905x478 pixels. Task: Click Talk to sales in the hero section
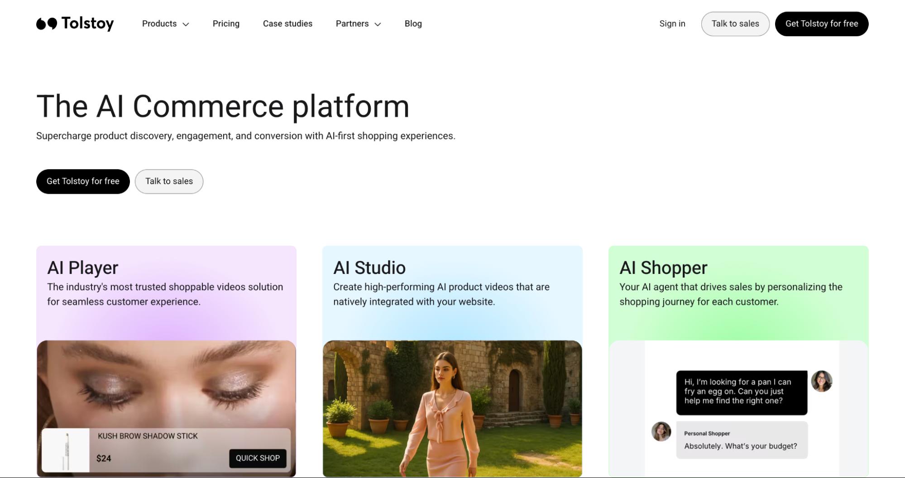[x=169, y=181]
